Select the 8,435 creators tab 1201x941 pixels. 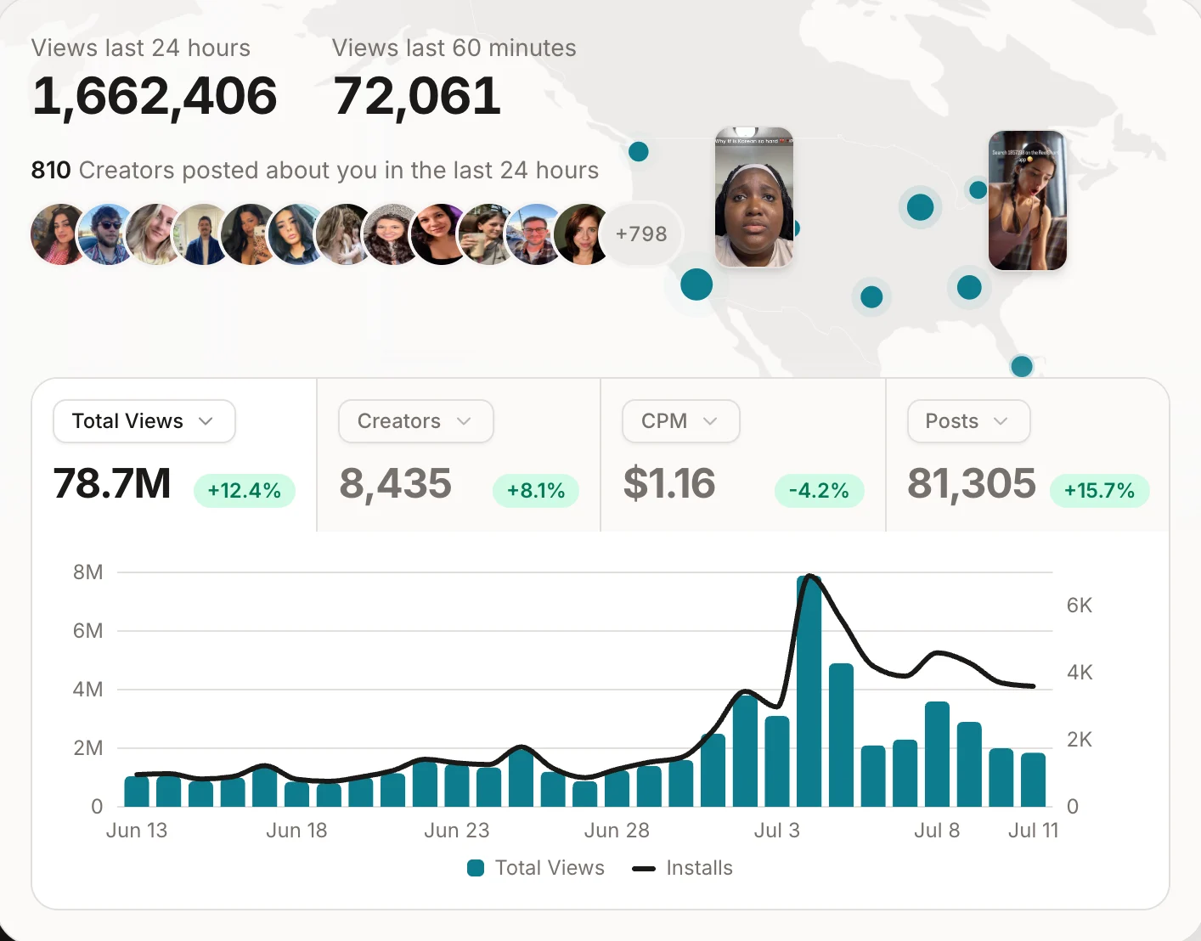[459, 455]
